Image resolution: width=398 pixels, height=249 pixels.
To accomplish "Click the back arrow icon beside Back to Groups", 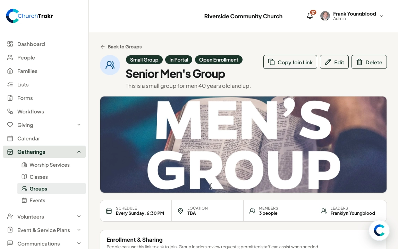I will 103,47.
